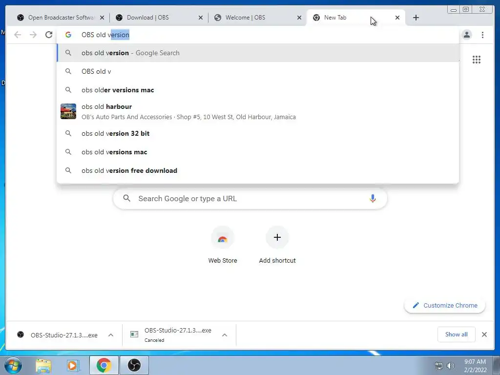Viewport: 500px width, 375px height.
Task: Click the Show all downloads button
Action: (x=457, y=334)
